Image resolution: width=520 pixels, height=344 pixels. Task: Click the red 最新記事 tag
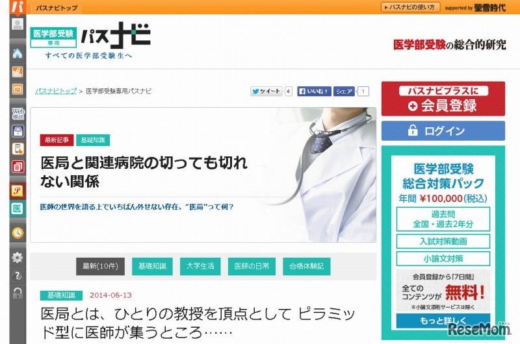[57, 140]
